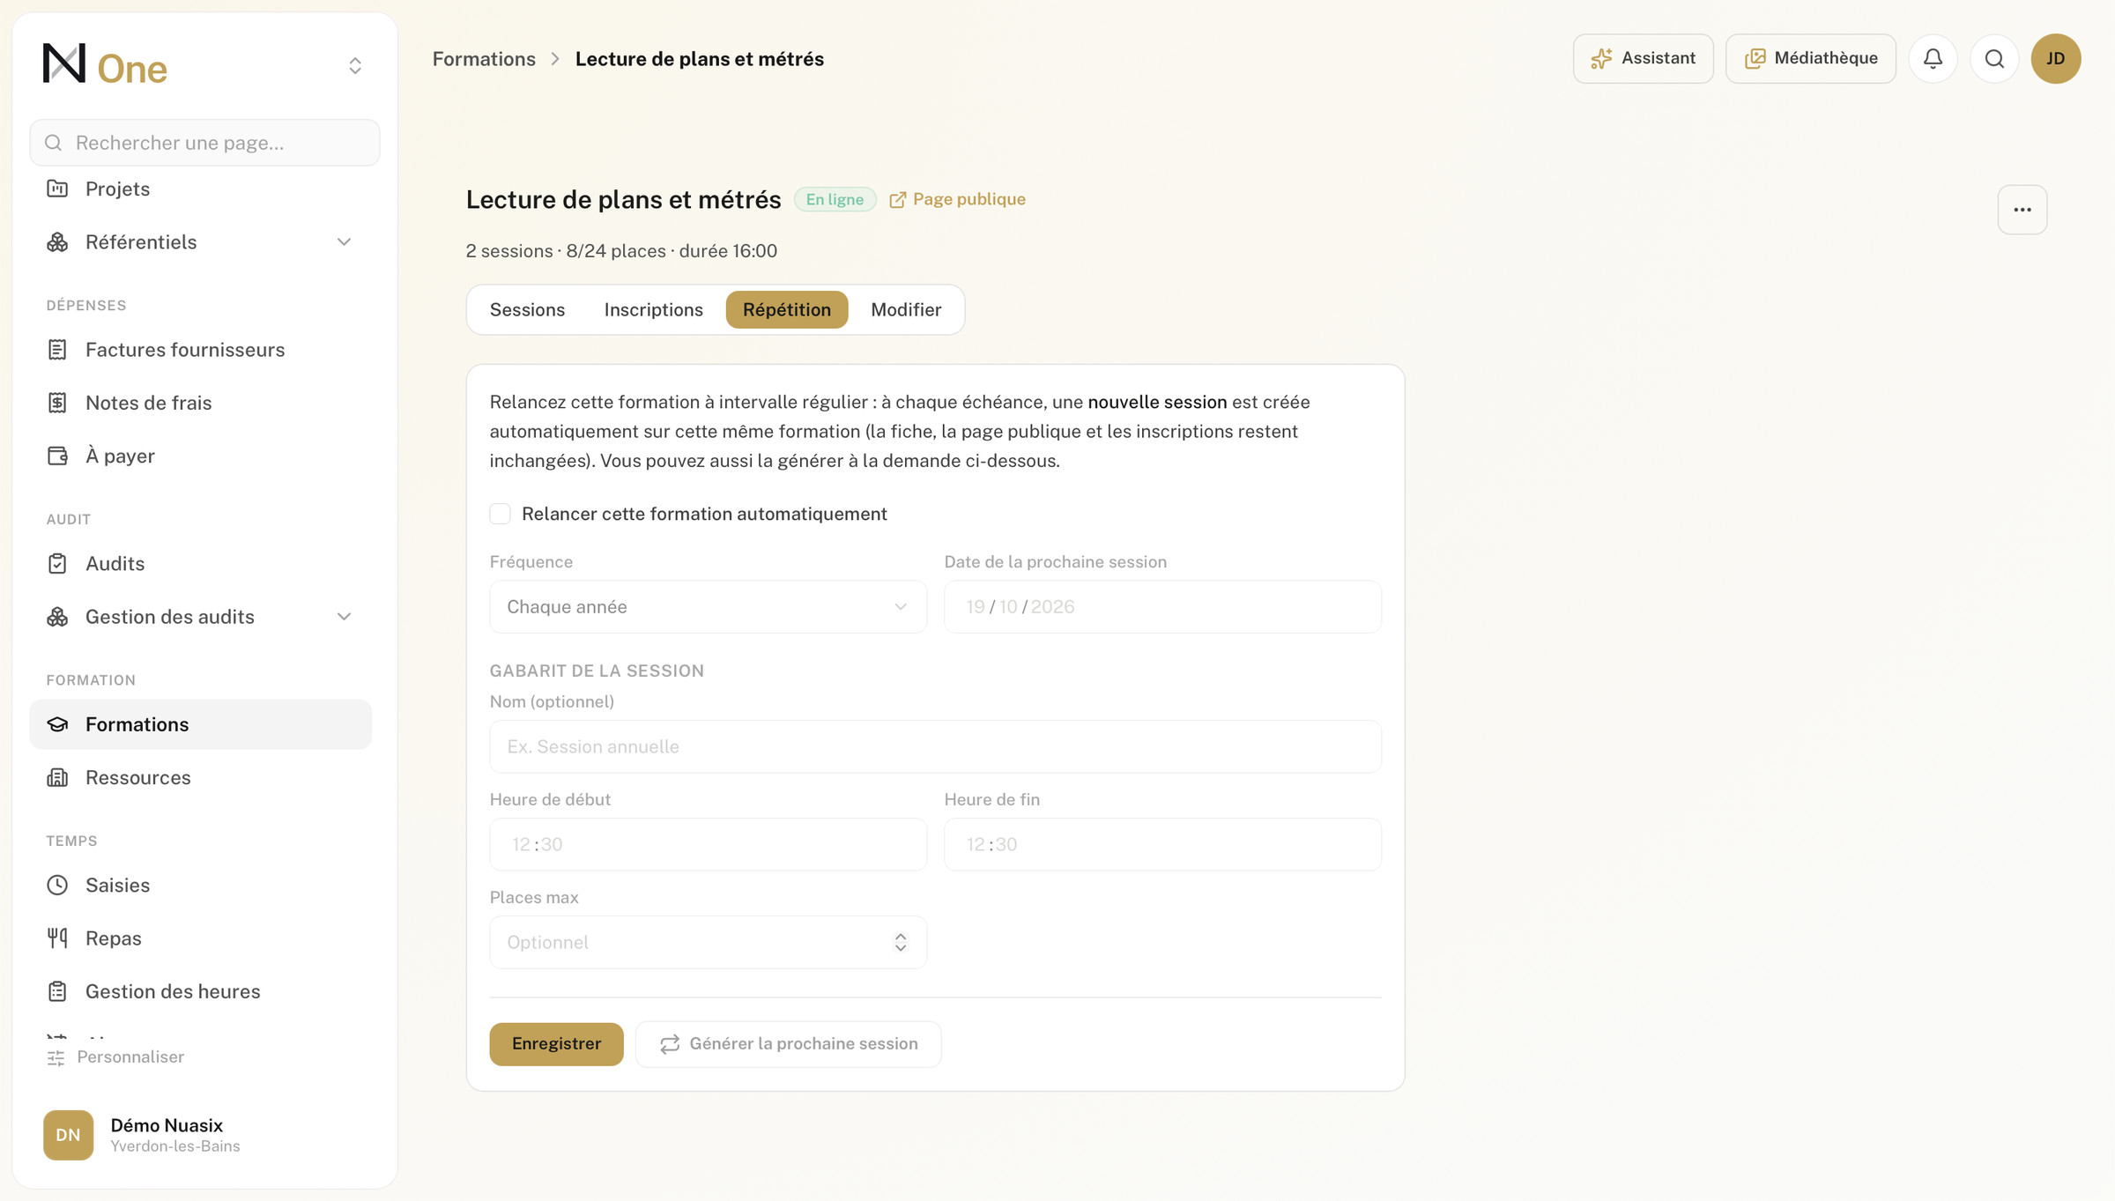Open the Page publique link

click(x=957, y=199)
